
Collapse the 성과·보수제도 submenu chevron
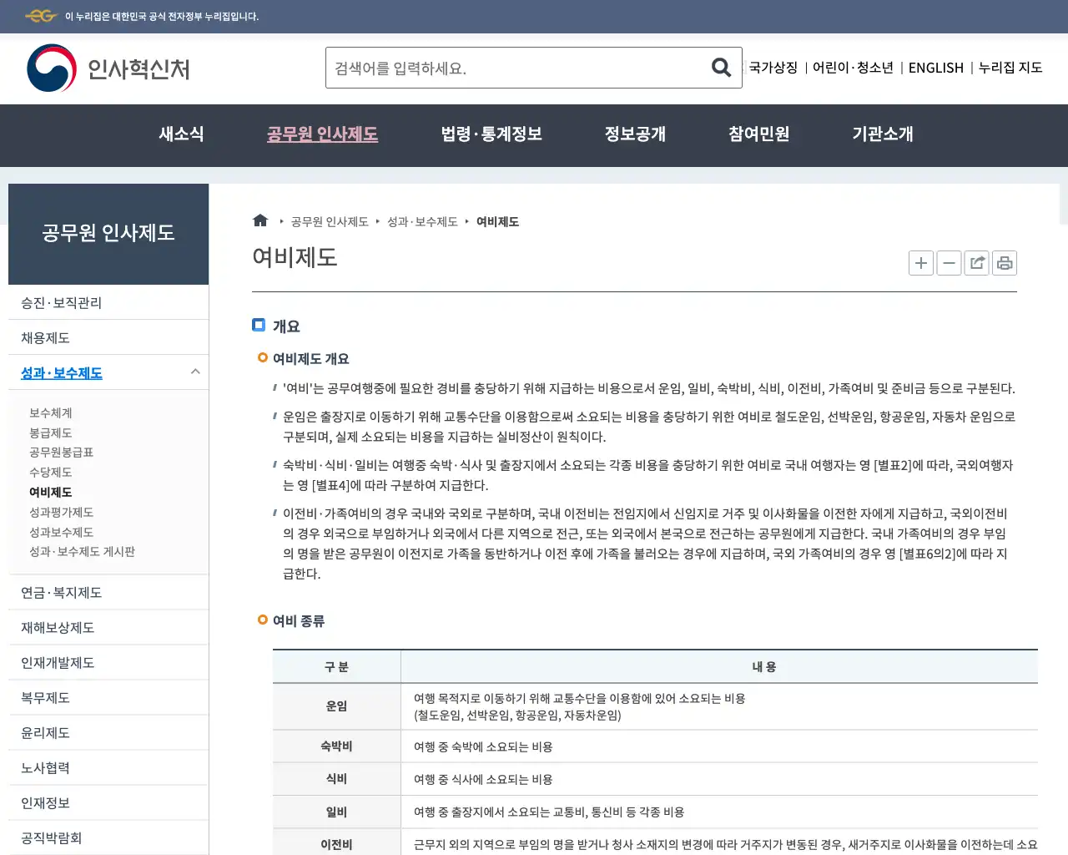[195, 372]
